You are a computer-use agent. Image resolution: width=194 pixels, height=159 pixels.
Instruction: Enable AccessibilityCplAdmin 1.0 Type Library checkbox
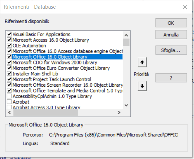(x=9, y=96)
